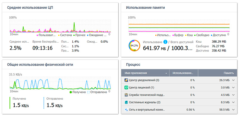Toggle the orange Использовано legend swatch
This screenshot has width=239, height=116.
(156, 35)
